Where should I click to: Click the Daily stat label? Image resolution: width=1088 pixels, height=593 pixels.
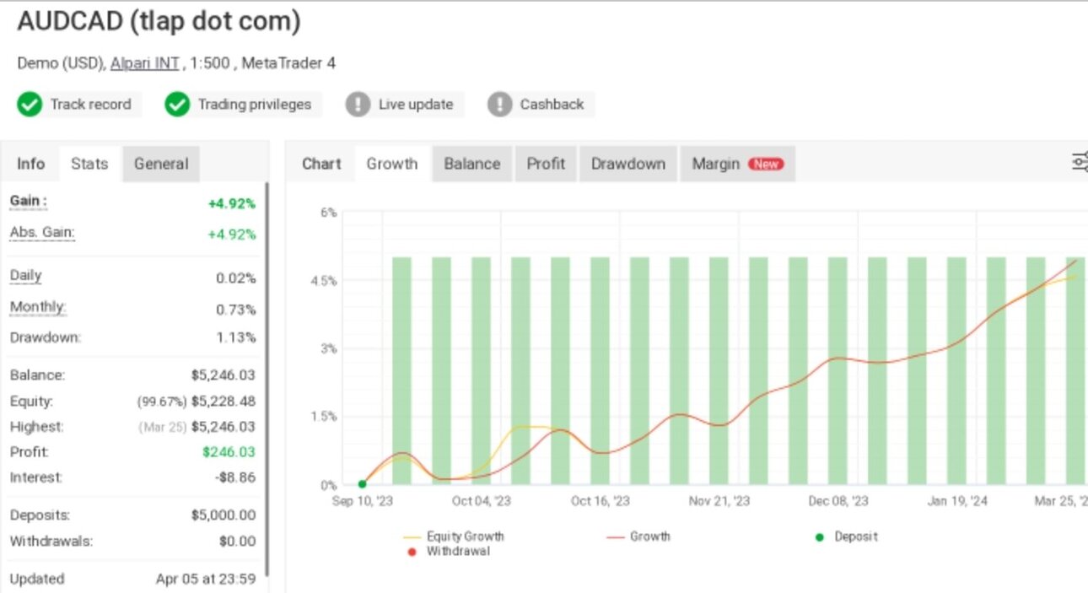[25, 276]
